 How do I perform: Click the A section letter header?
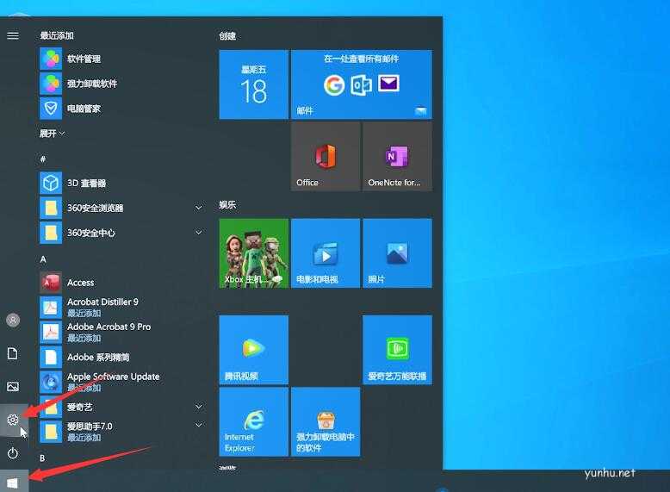(43, 259)
